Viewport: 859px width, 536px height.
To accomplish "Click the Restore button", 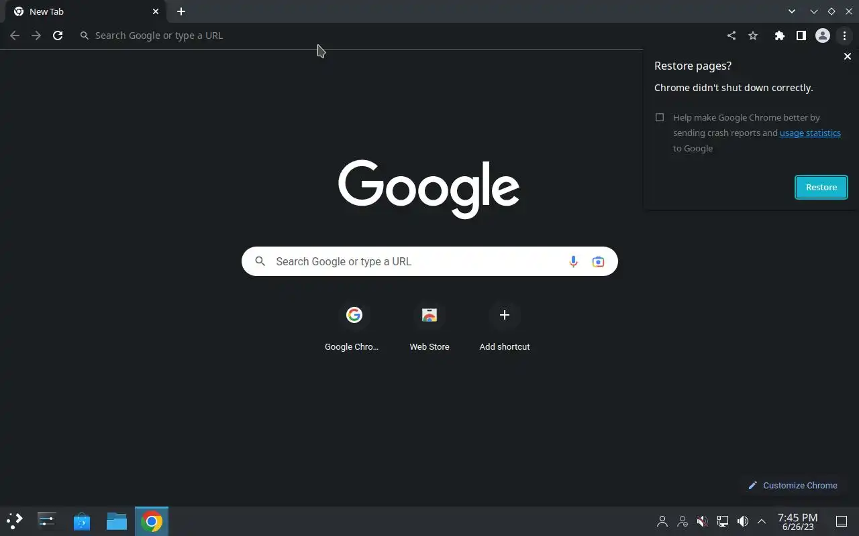I will tap(821, 187).
